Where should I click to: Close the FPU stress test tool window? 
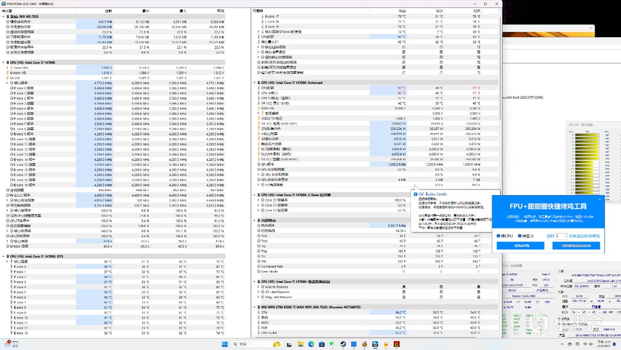coord(600,199)
